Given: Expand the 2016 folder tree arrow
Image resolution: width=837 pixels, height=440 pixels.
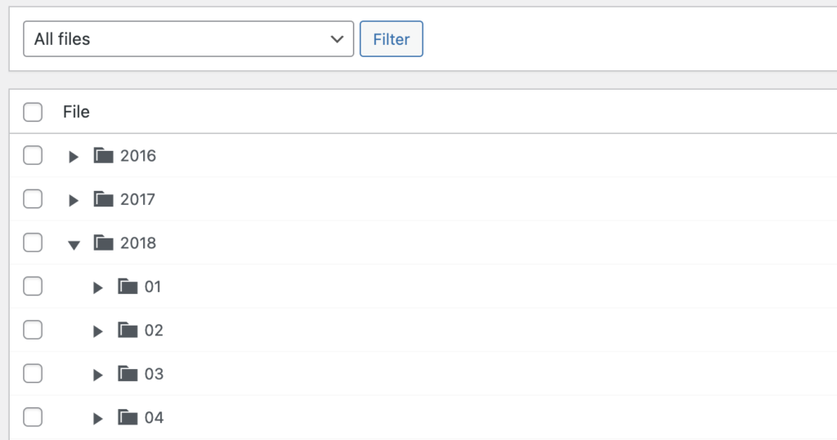Looking at the screenshot, I should (x=74, y=156).
